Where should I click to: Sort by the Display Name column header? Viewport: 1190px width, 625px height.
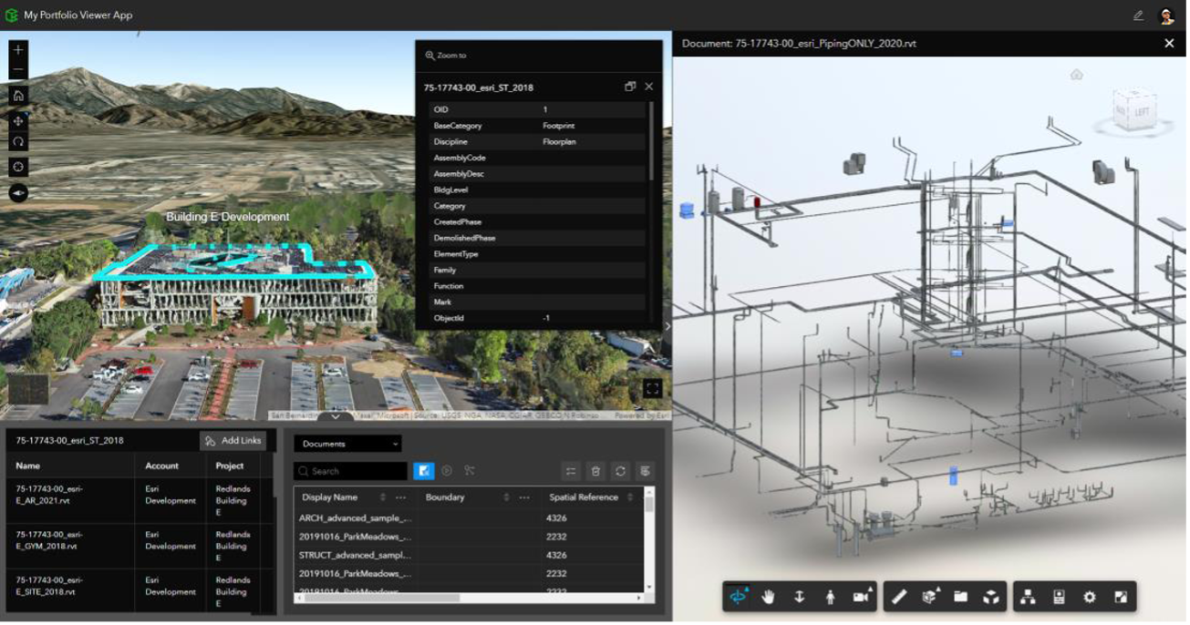(333, 497)
